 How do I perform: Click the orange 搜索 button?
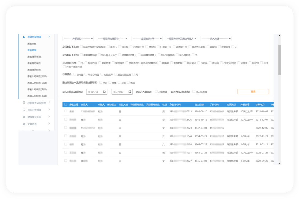coord(253,92)
